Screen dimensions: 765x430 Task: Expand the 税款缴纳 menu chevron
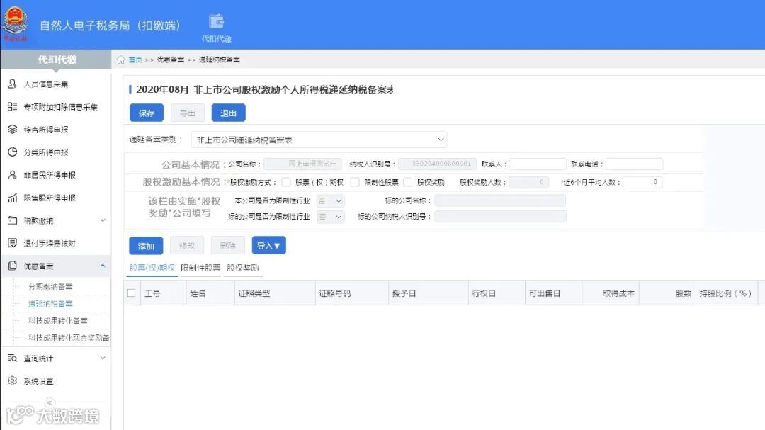point(103,220)
